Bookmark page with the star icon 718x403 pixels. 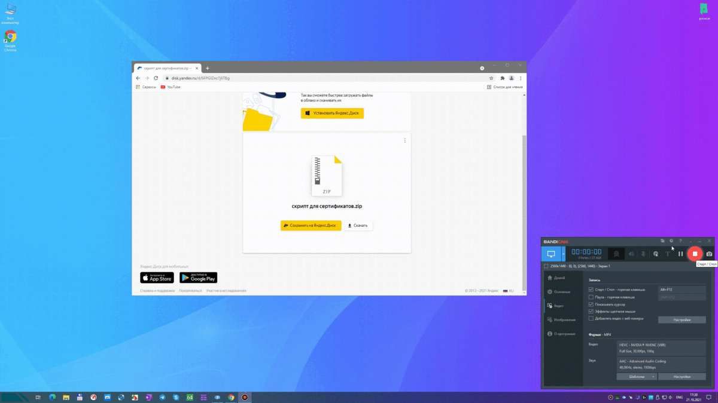click(491, 78)
